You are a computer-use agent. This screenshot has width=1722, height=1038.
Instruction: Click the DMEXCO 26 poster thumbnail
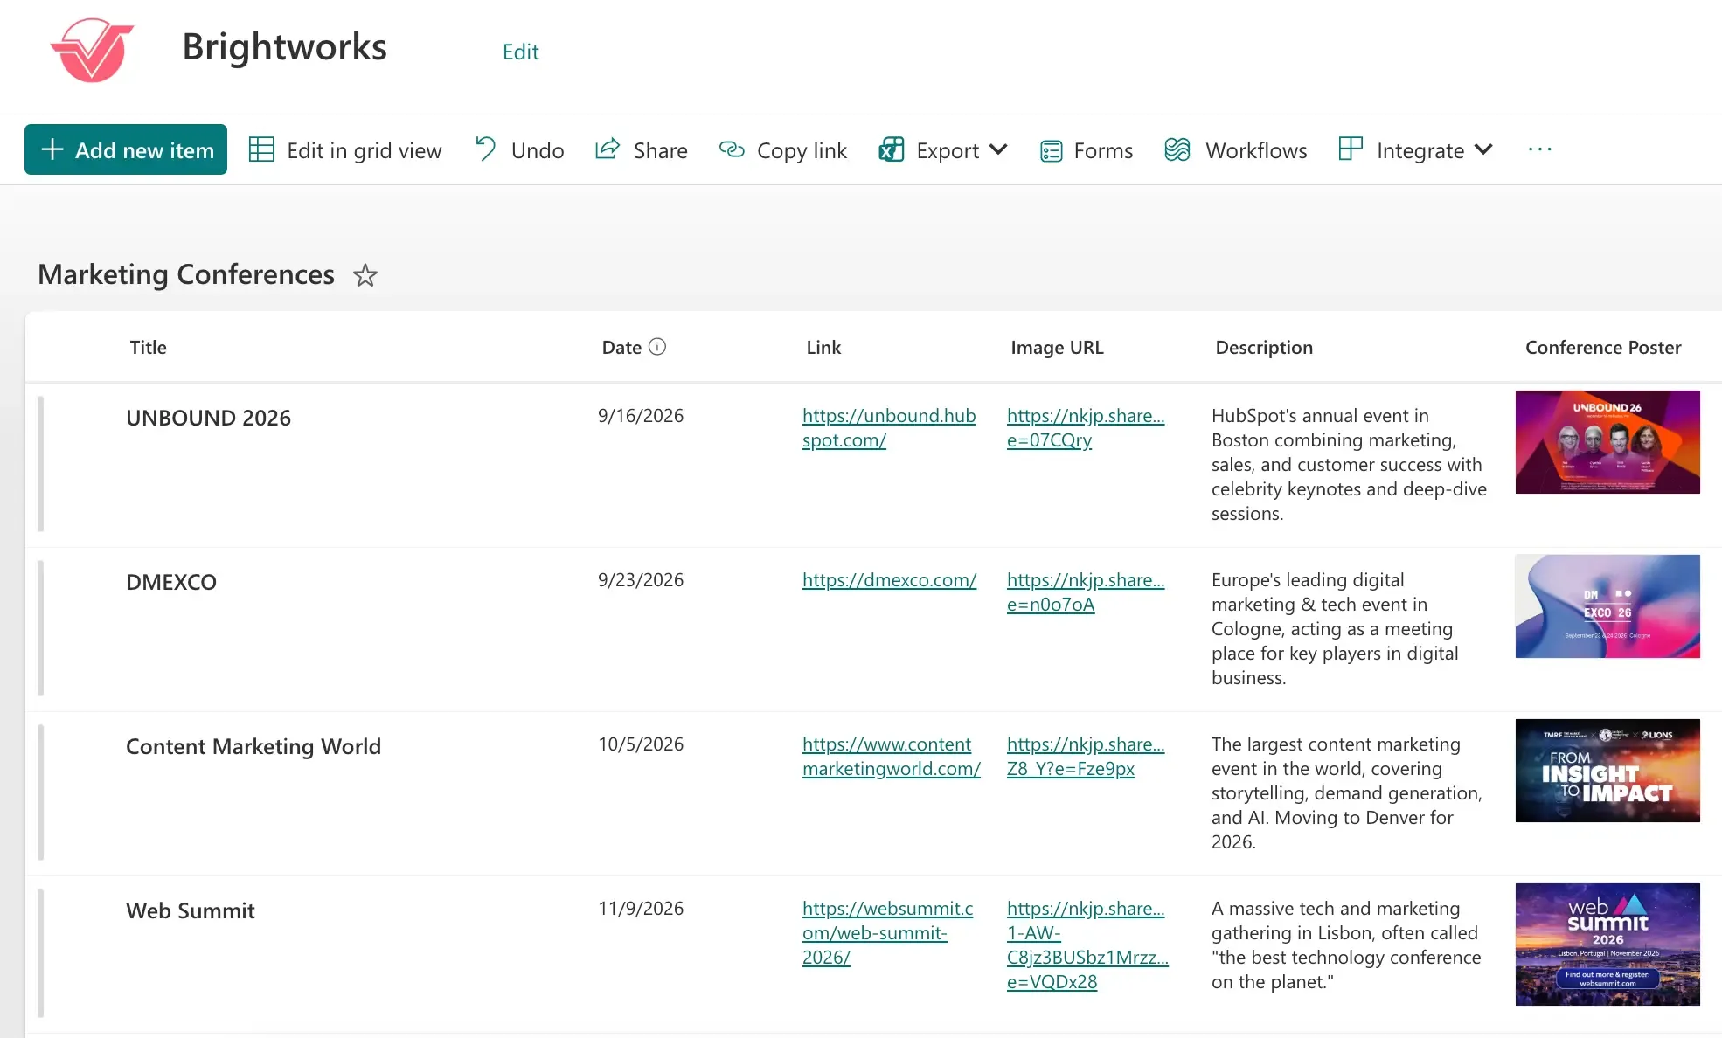[x=1607, y=606]
